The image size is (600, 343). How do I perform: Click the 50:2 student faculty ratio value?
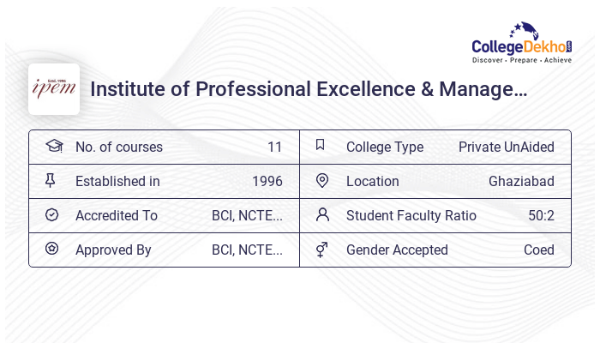[x=541, y=216]
